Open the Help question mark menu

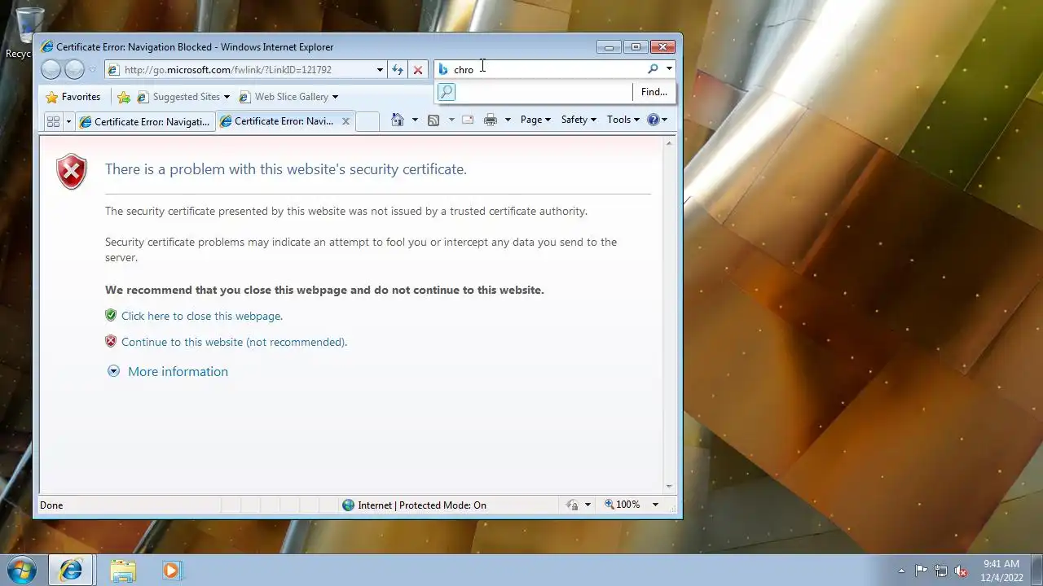point(657,120)
